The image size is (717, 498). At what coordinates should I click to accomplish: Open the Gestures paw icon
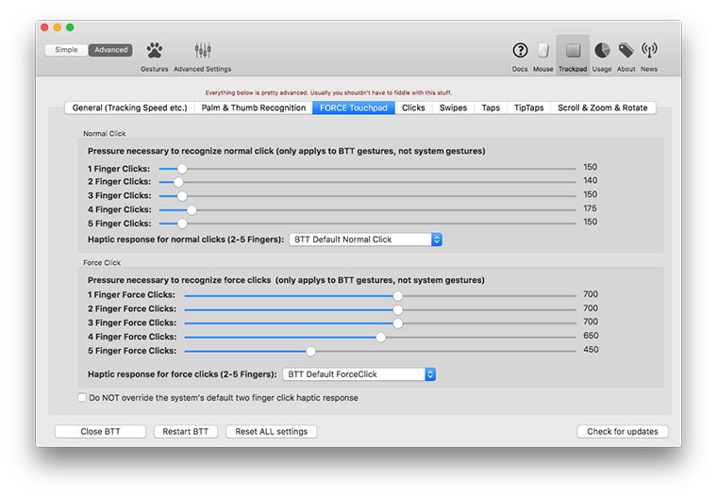[154, 51]
